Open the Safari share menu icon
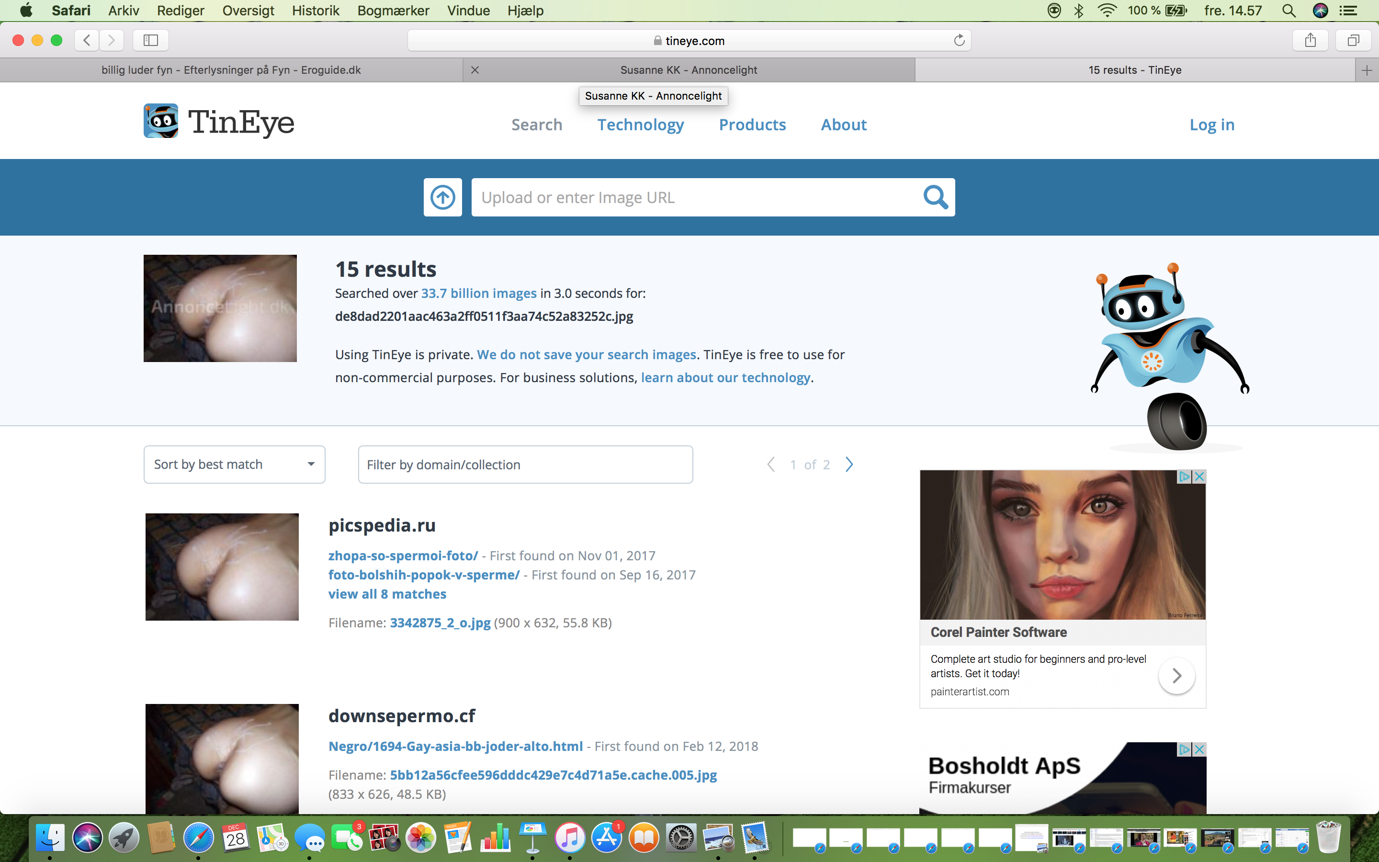This screenshot has height=862, width=1379. pyautogui.click(x=1310, y=40)
